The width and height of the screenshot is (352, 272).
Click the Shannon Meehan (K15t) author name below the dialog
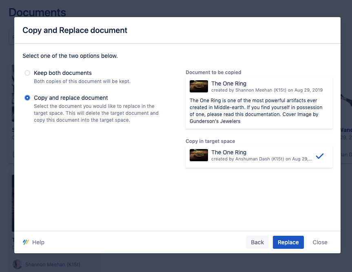click(x=53, y=265)
